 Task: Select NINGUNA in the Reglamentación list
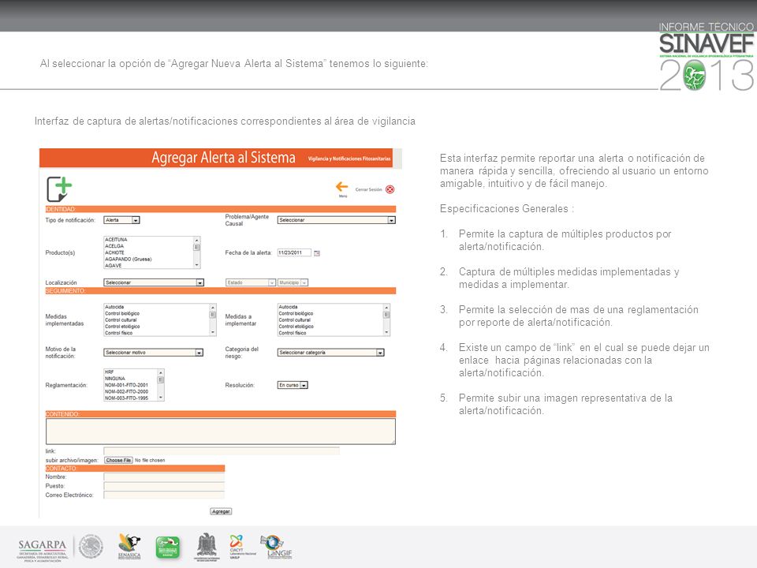click(115, 379)
